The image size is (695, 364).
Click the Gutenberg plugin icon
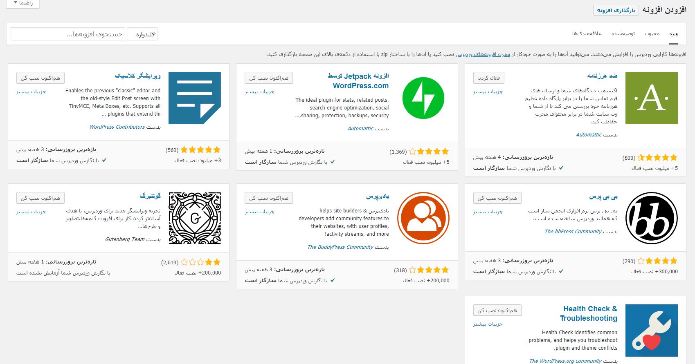tap(195, 218)
